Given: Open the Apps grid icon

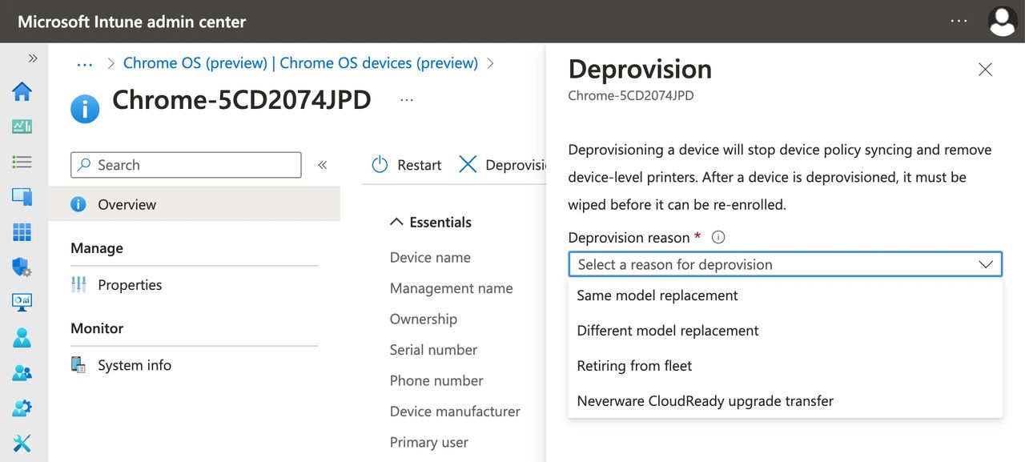Looking at the screenshot, I should [22, 232].
